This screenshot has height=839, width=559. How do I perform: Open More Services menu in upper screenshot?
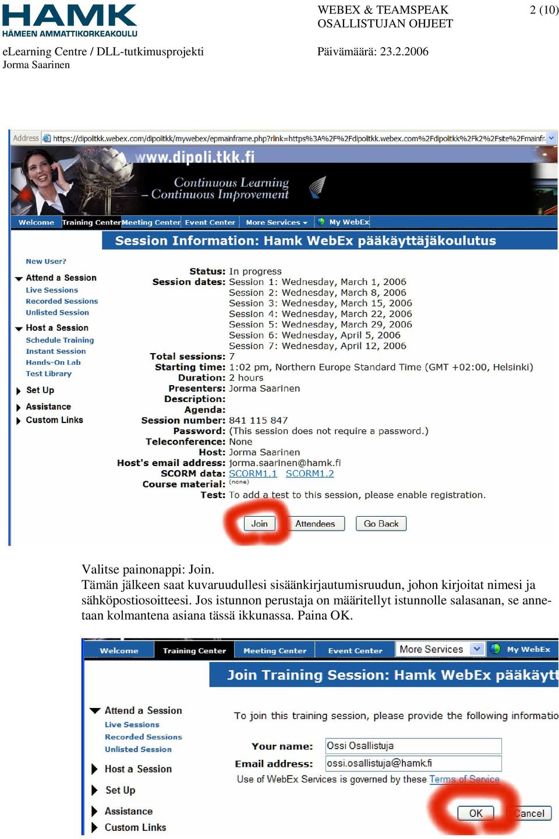pos(276,222)
